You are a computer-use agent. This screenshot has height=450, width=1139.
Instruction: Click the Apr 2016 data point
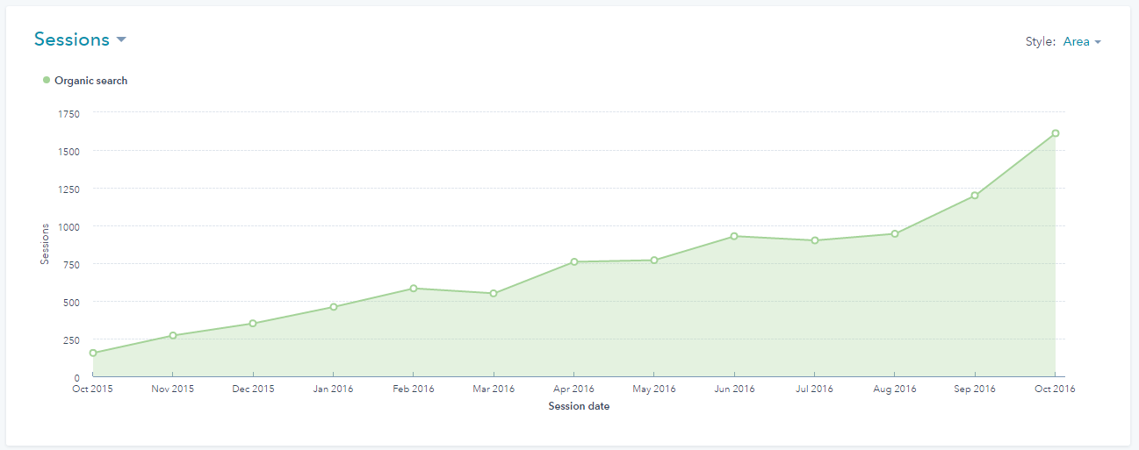pos(573,261)
